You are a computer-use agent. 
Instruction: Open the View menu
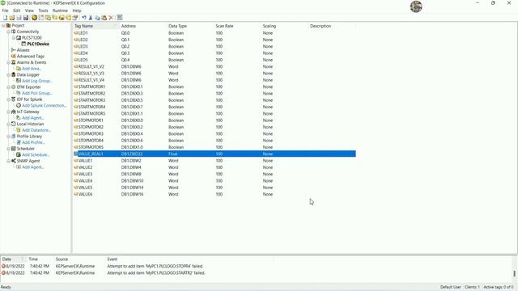pyautogui.click(x=29, y=11)
